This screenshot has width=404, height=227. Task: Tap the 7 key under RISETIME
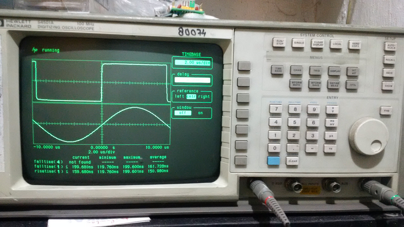(276, 109)
